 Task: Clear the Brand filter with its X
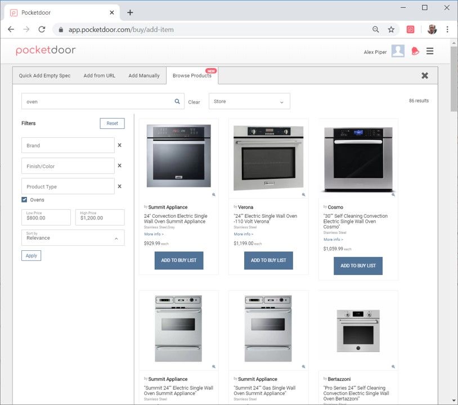(119, 145)
